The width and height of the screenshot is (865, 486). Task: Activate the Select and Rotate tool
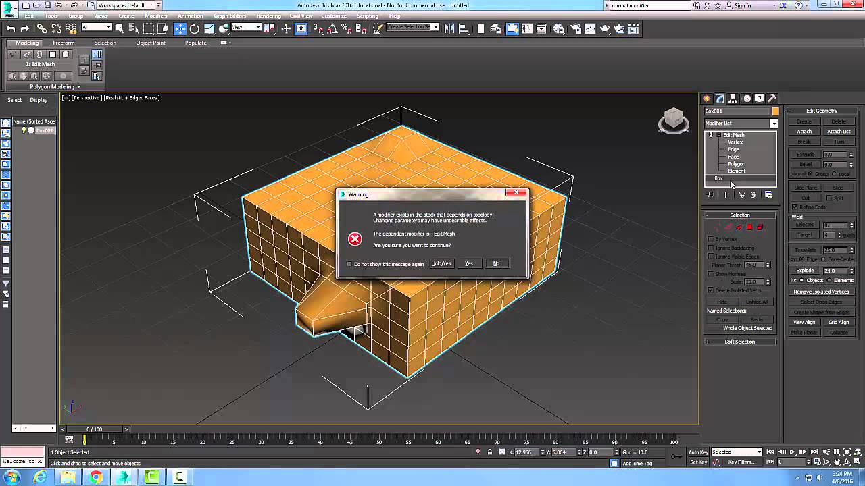[195, 28]
